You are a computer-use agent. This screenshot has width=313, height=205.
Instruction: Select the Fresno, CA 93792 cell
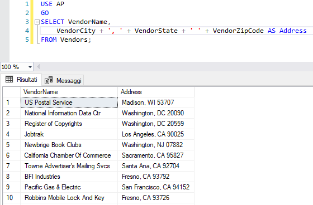coord(156,177)
